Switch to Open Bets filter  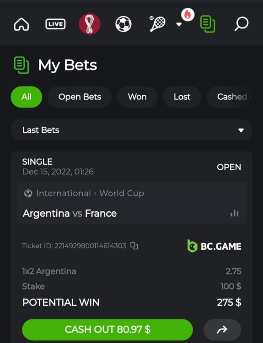pyautogui.click(x=80, y=97)
